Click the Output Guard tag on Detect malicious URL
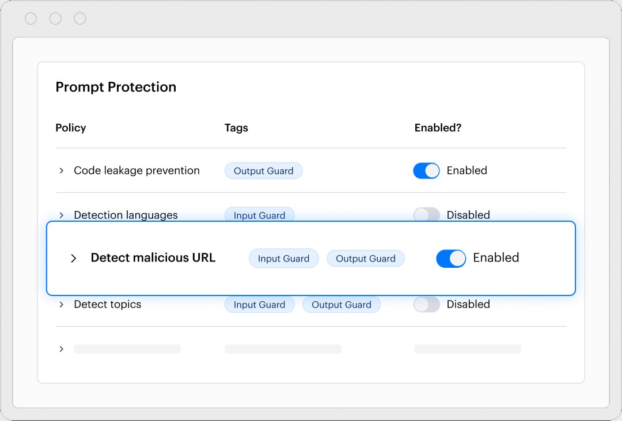Viewport: 622px width, 421px height. pyautogui.click(x=366, y=258)
